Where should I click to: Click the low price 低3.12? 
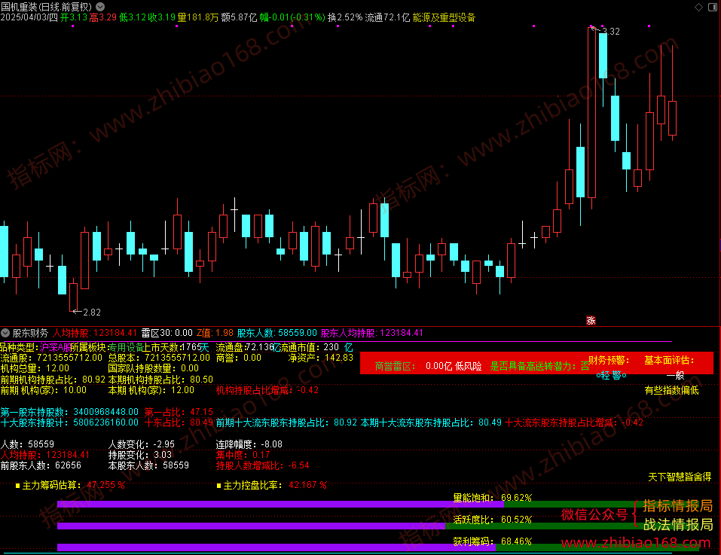click(133, 17)
